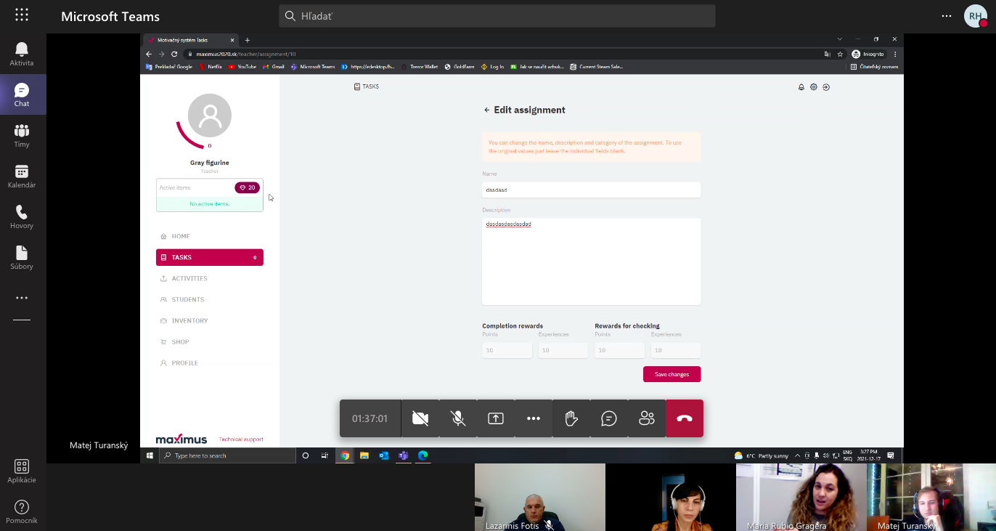996x531 pixels.
Task: Open Súbory files section
Action: pyautogui.click(x=22, y=257)
